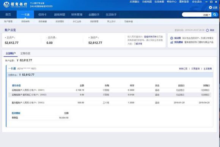The width and height of the screenshot is (220, 147).
Task: Click the 生活缴费 link on card row
Action: pos(207,69)
